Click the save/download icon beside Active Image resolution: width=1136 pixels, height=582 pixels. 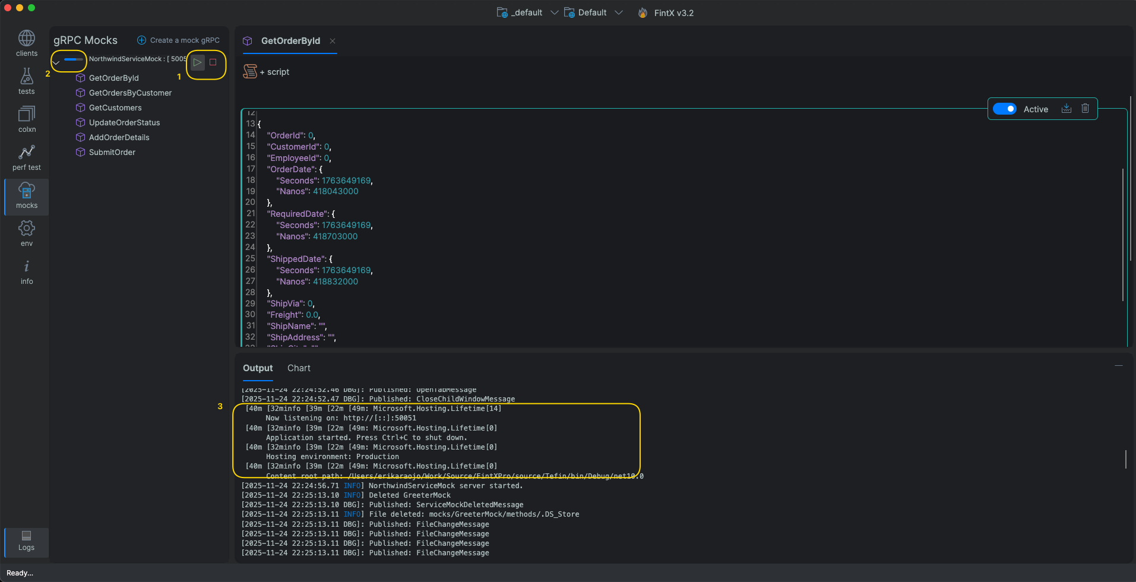click(1067, 109)
